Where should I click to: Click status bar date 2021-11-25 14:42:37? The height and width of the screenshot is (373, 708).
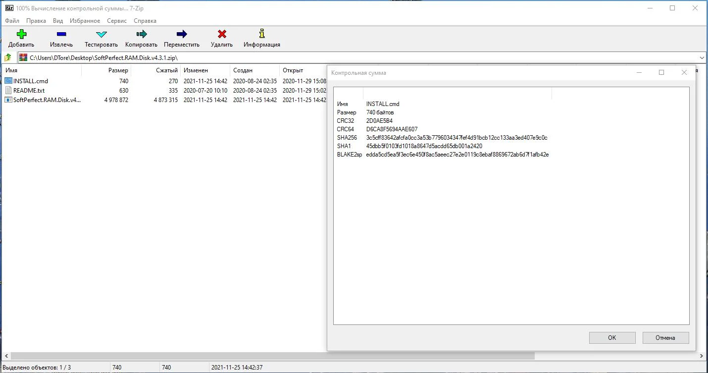237,368
